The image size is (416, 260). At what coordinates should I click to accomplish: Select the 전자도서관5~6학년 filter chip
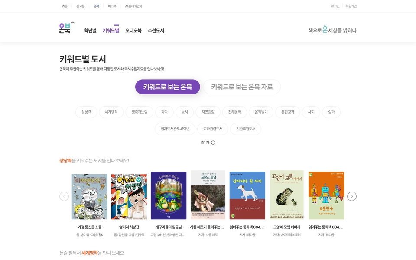pyautogui.click(x=175, y=129)
